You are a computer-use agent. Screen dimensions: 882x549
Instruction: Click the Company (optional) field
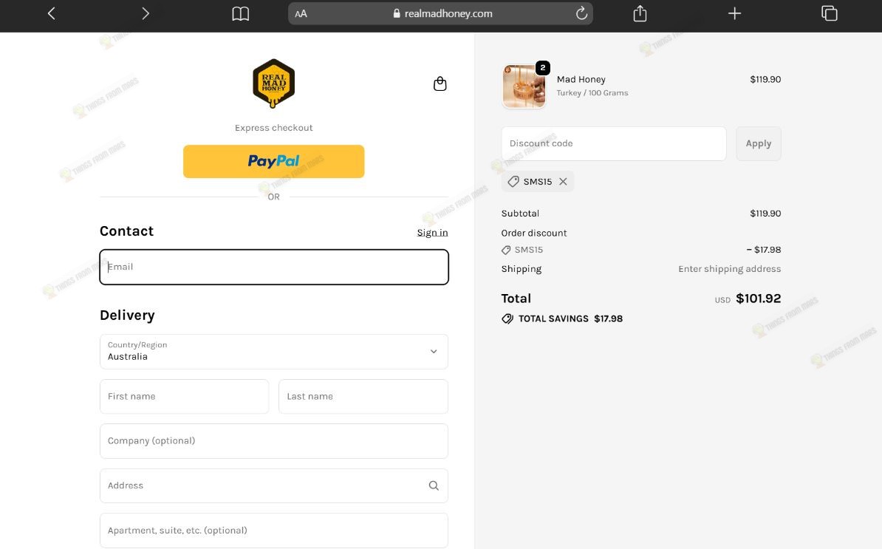point(274,441)
